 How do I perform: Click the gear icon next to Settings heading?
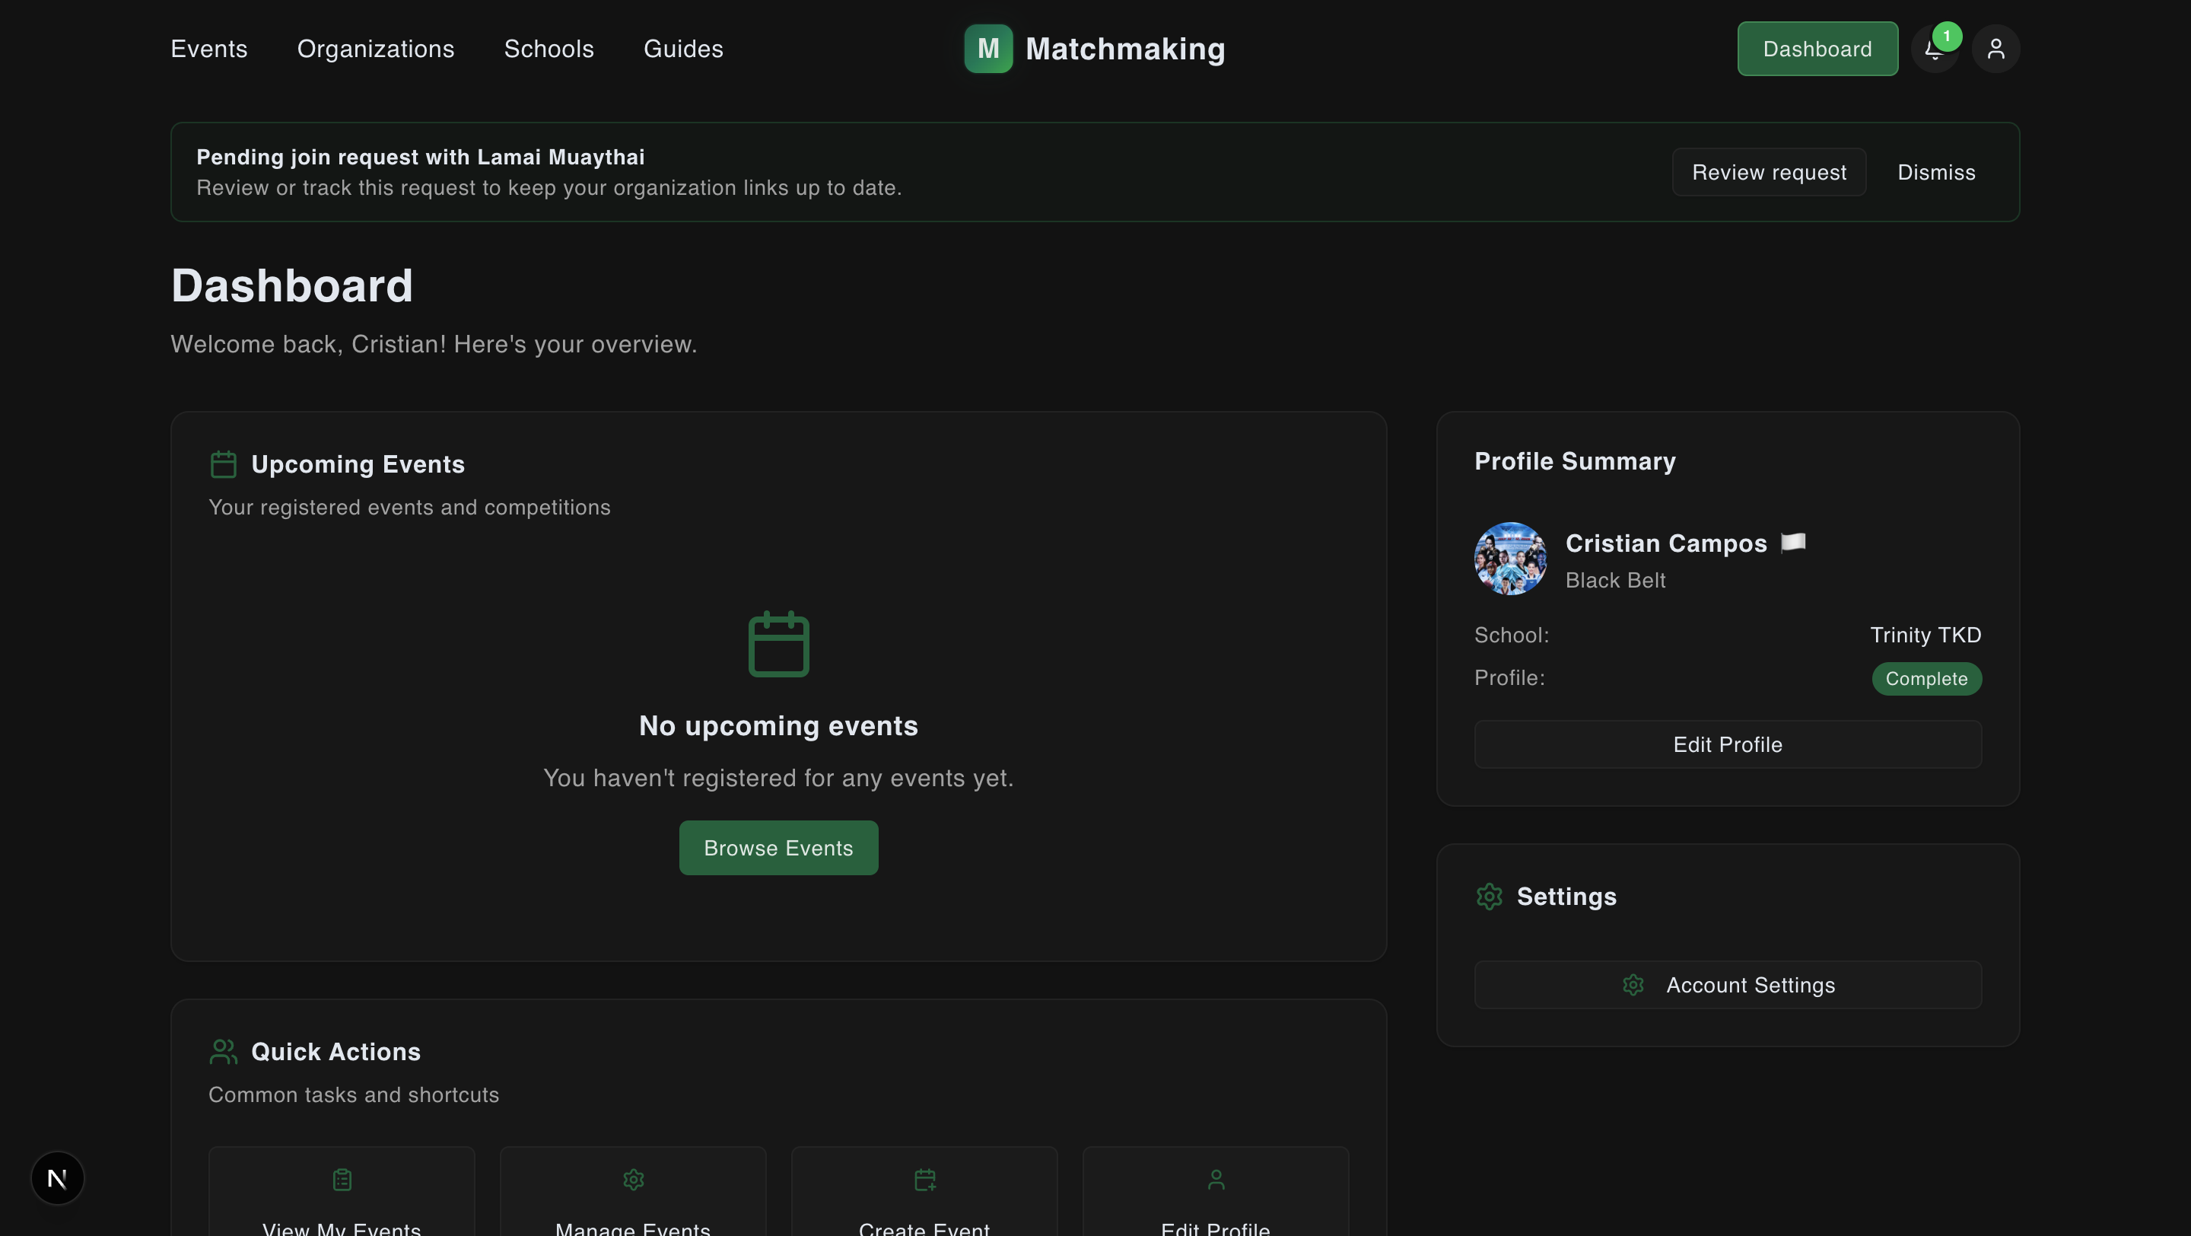[1490, 897]
